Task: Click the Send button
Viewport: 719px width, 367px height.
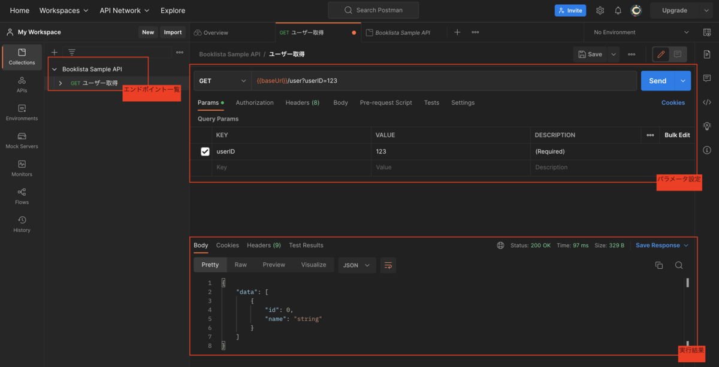Action: 658,81
